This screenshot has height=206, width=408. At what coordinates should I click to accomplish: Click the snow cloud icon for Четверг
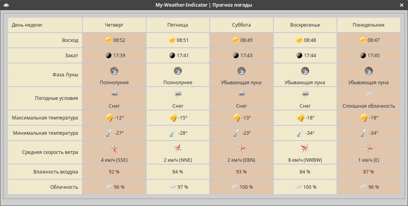tap(115, 94)
